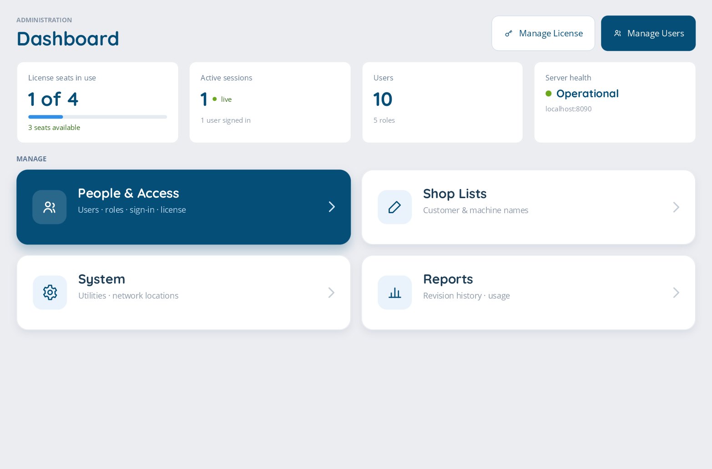Select the People & Access title
The height and width of the screenshot is (469, 712).
(128, 193)
